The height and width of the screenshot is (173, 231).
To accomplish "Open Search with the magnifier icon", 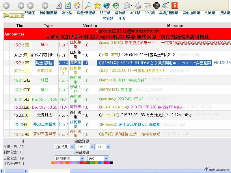I will (x=88, y=5).
